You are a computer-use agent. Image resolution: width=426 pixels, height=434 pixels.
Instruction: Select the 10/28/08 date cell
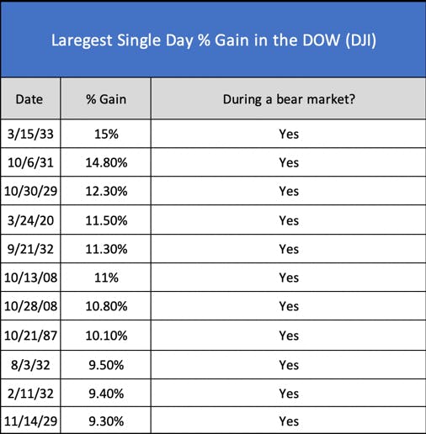pos(30,306)
